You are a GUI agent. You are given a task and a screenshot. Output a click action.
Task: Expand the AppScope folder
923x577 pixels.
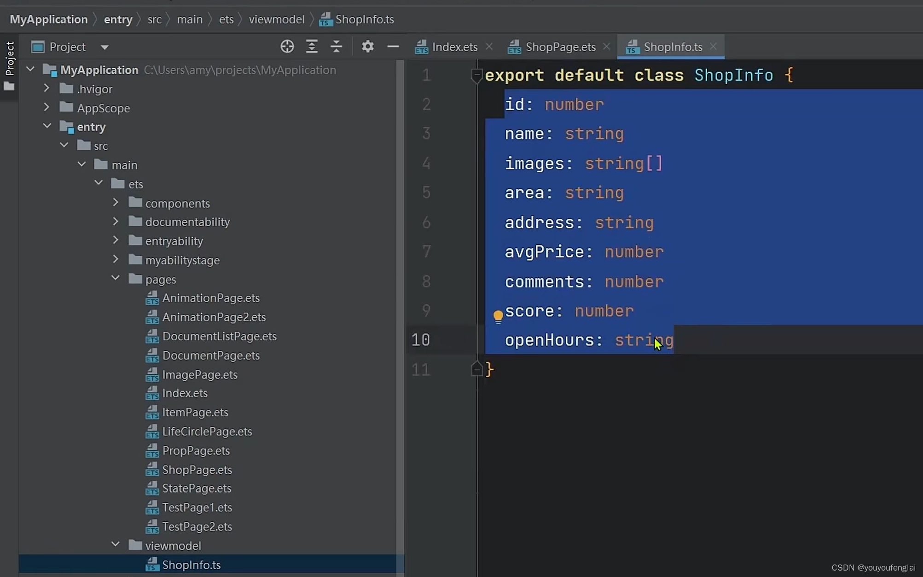point(46,107)
